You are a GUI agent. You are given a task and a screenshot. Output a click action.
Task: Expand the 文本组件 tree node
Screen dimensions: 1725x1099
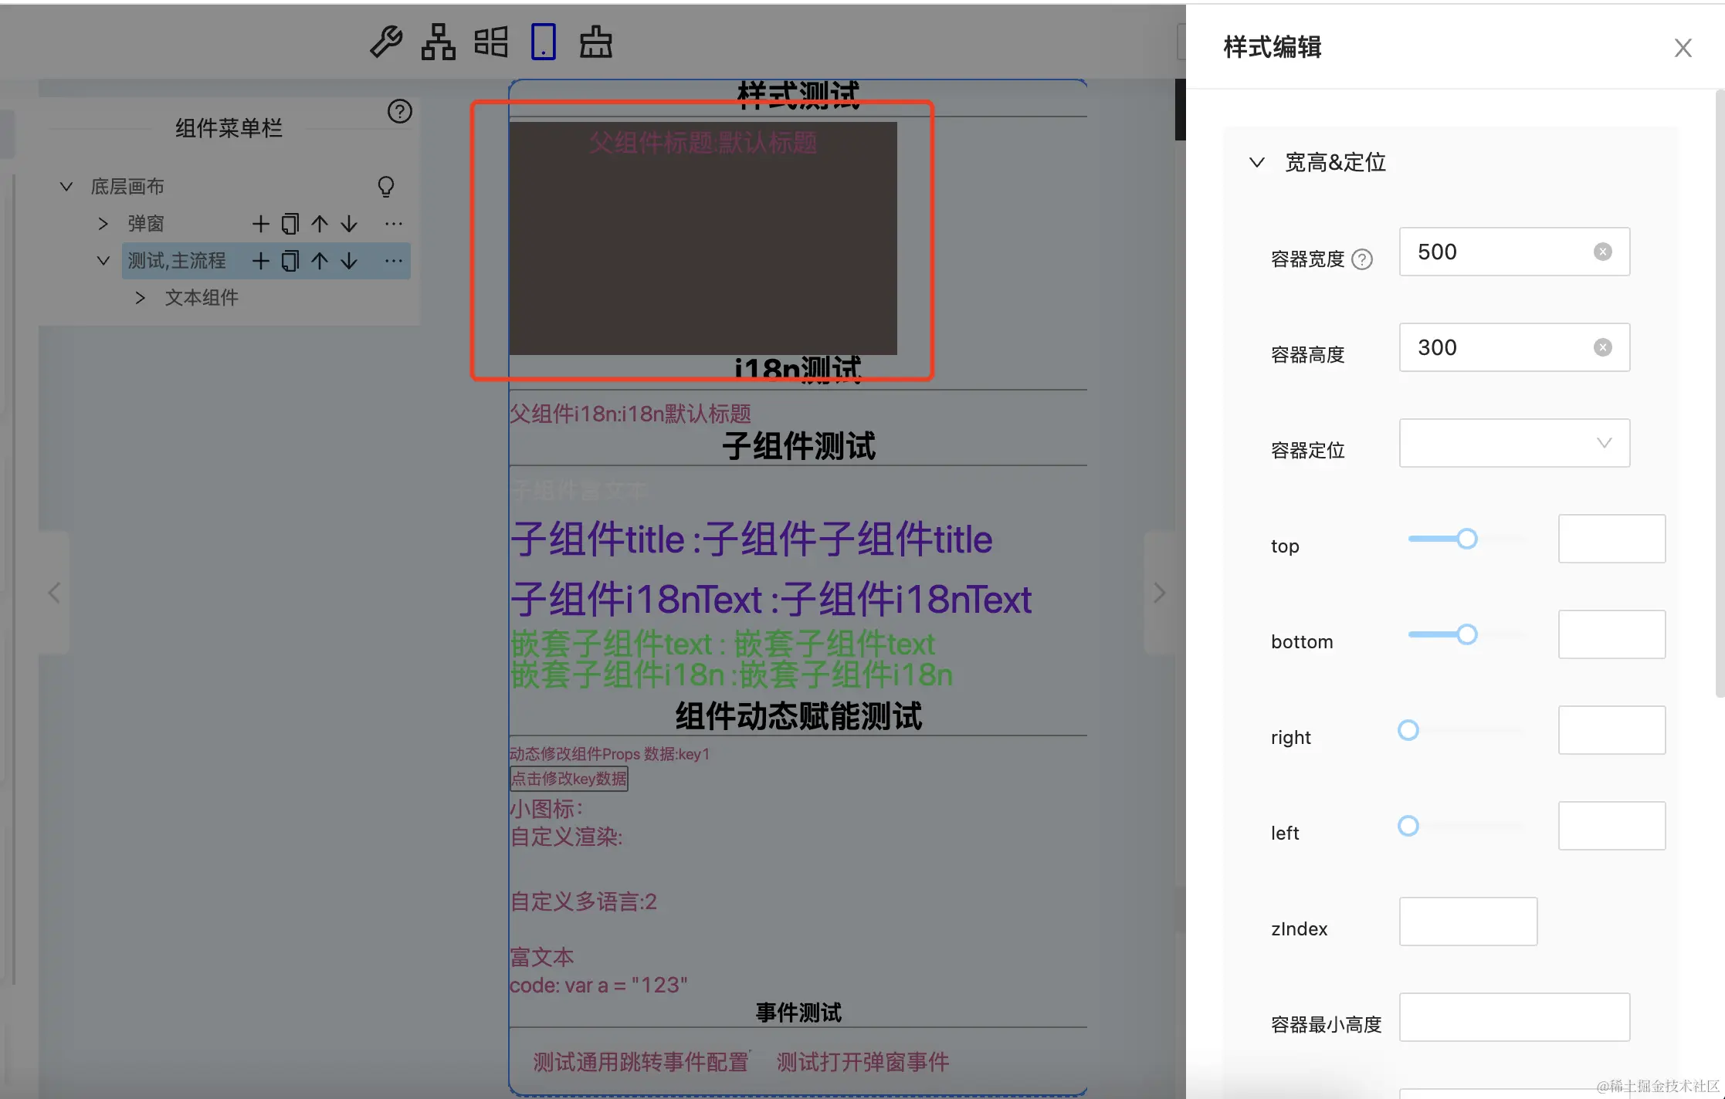click(140, 298)
